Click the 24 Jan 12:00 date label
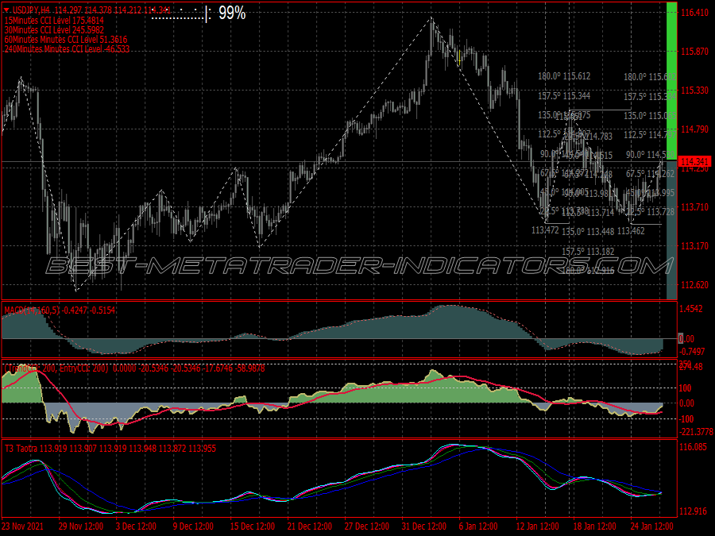Image resolution: width=715 pixels, height=536 pixels. click(x=652, y=526)
